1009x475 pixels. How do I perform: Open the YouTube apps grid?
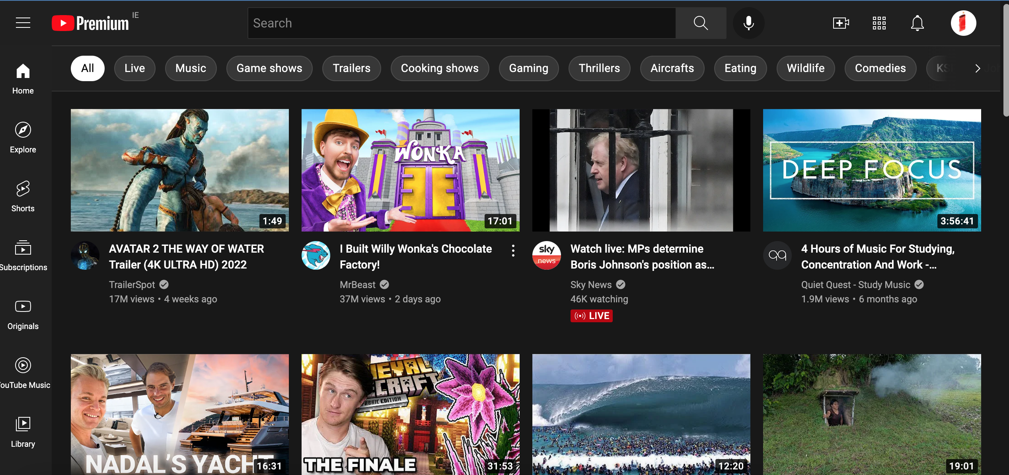(879, 23)
